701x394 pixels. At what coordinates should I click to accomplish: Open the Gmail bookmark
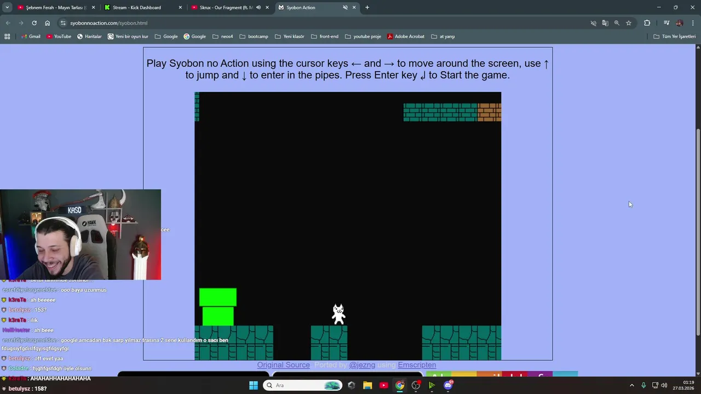coord(31,37)
